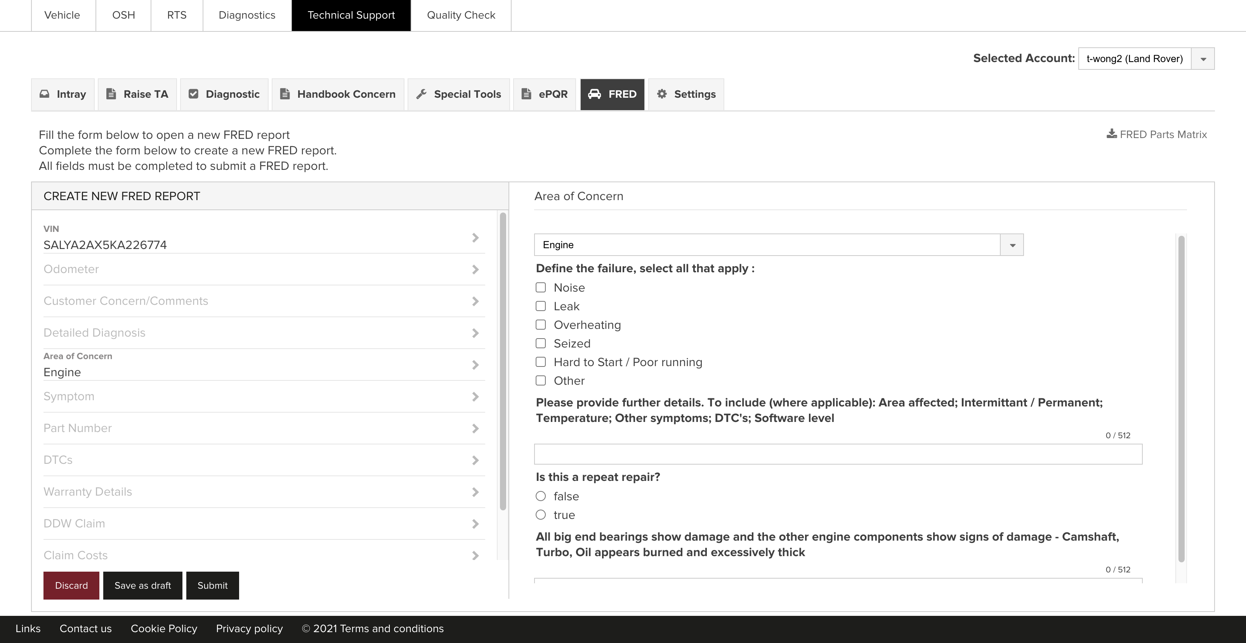Open the Intray sub-tab
This screenshot has height=643, width=1246.
(63, 94)
